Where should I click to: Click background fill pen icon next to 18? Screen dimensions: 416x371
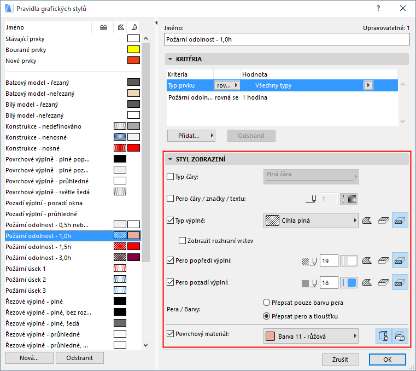(x=309, y=283)
